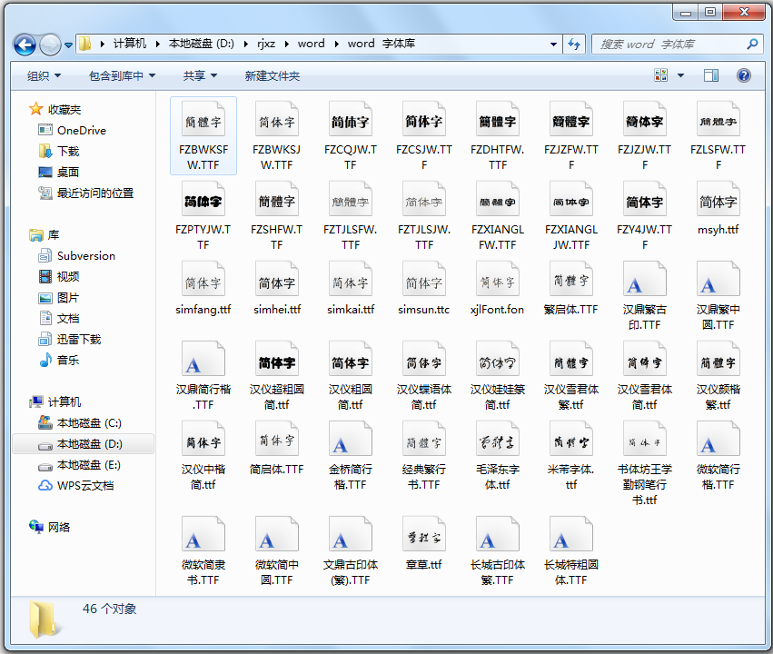The height and width of the screenshot is (654, 773).
Task: Open the Help question mark button
Action: click(x=743, y=75)
